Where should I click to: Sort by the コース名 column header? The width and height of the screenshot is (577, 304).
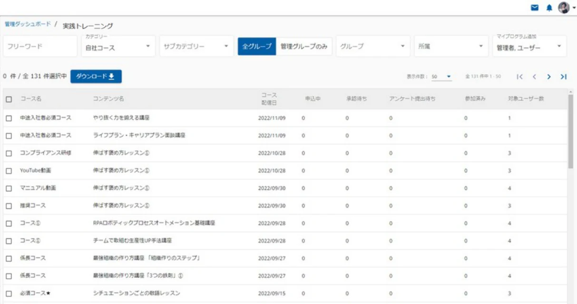(x=31, y=99)
